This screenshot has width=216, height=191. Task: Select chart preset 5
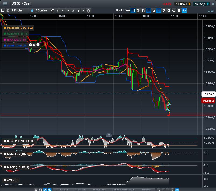coord(83,11)
